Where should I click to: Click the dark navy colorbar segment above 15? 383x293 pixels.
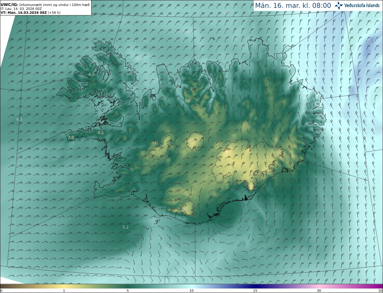tap(255, 286)
